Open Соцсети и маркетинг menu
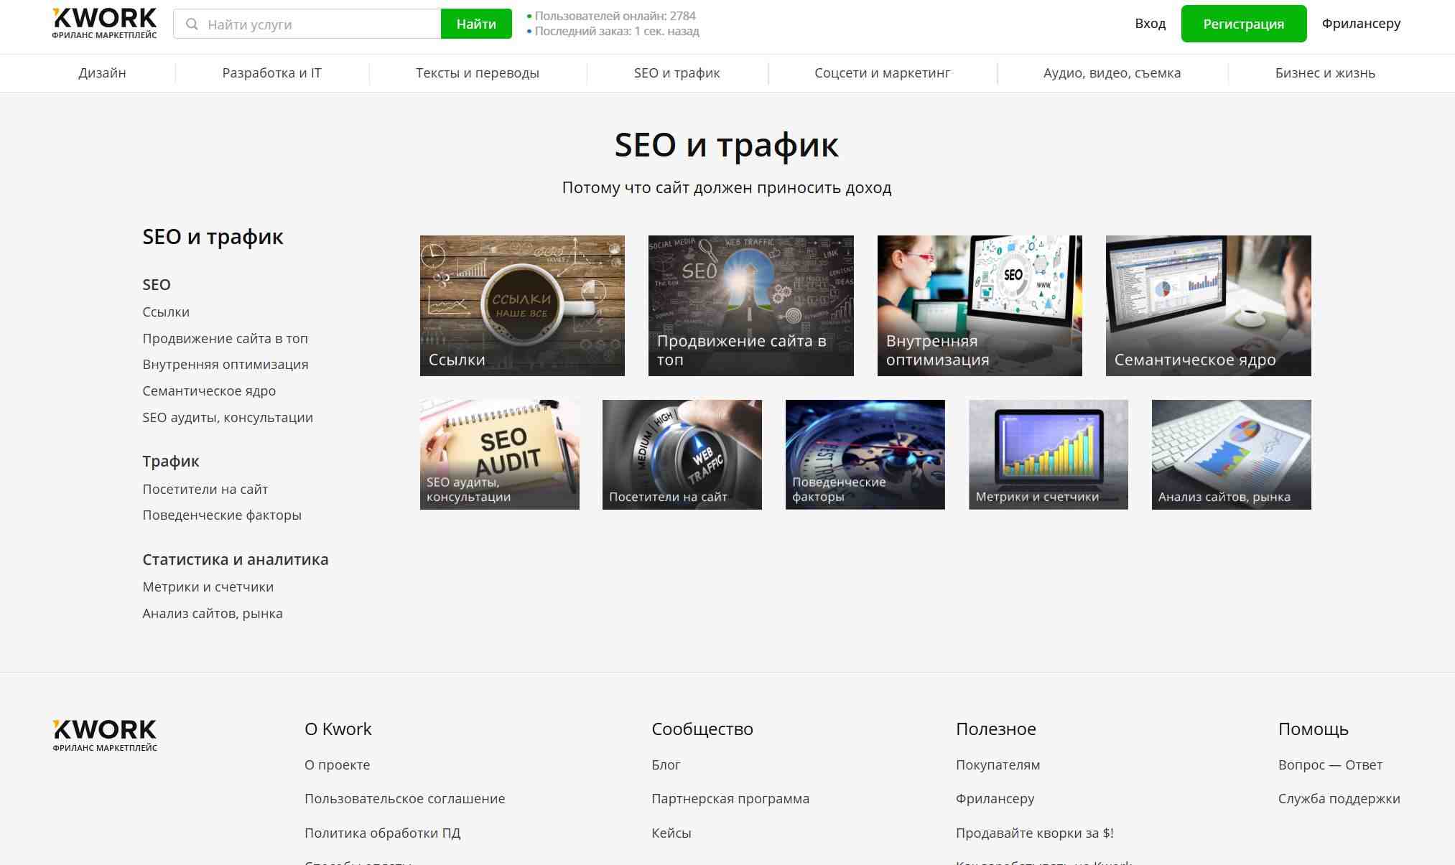This screenshot has width=1455, height=865. click(x=882, y=73)
